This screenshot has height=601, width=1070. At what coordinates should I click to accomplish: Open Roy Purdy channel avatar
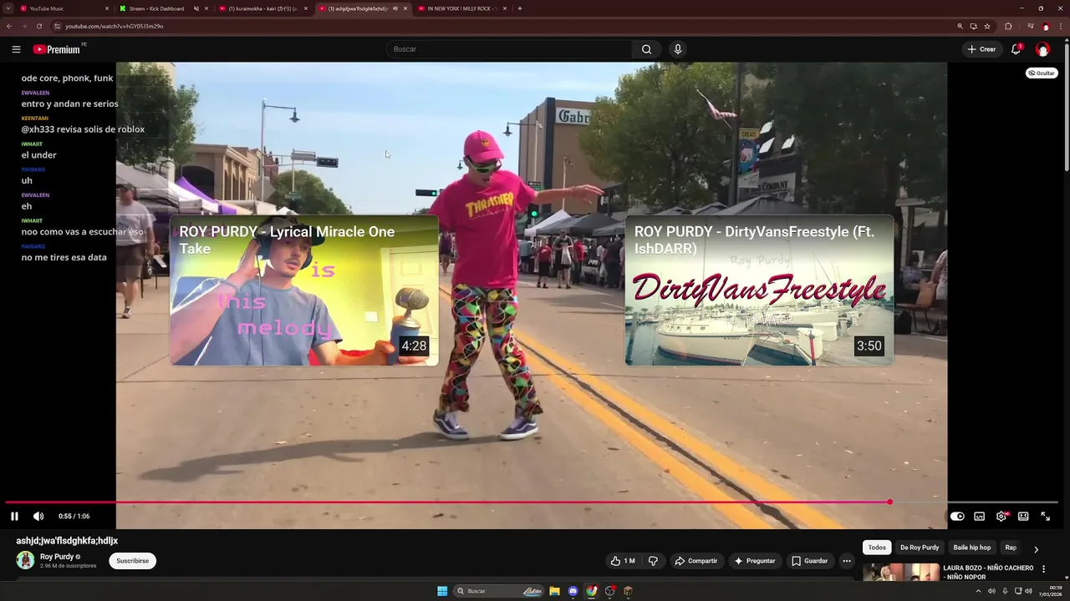(25, 560)
